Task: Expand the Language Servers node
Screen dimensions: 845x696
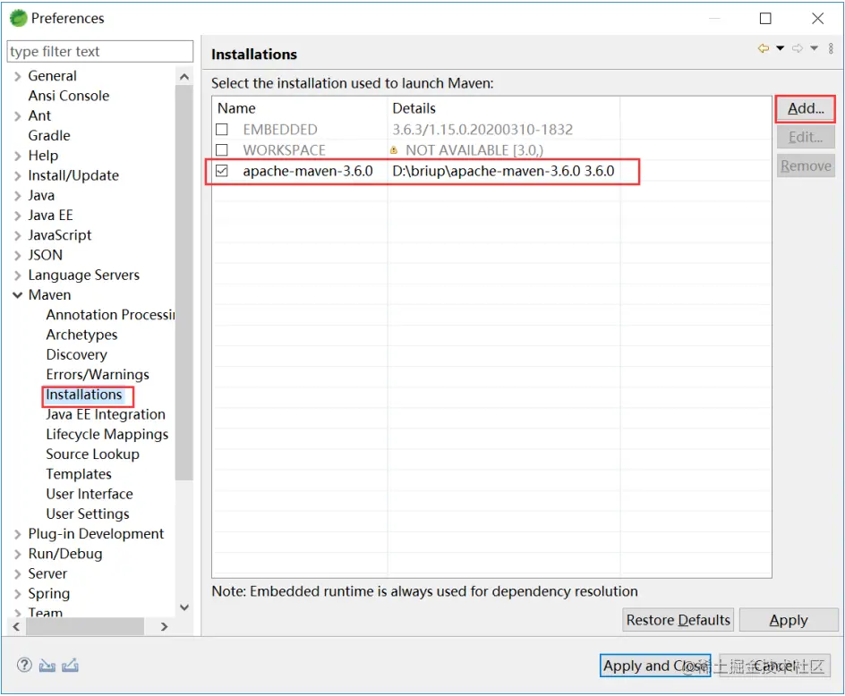Action: (18, 276)
